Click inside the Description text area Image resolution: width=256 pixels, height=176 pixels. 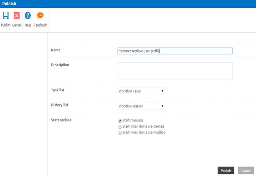pyautogui.click(x=175, y=71)
